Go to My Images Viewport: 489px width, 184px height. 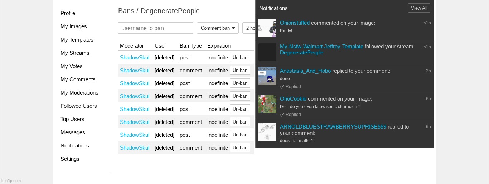[73, 26]
